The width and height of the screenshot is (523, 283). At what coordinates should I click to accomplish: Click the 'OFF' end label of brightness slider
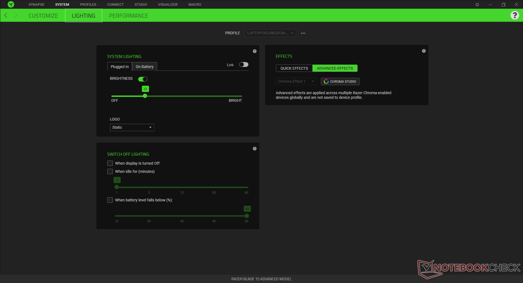point(114,100)
